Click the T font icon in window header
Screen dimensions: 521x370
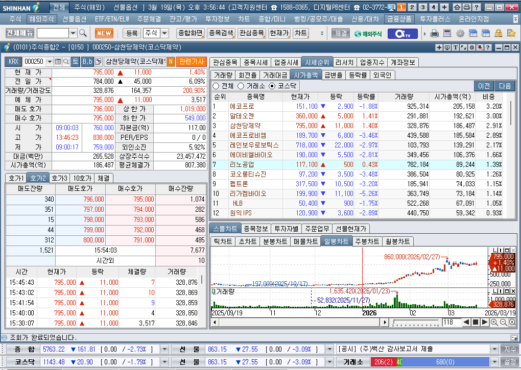[456, 47]
